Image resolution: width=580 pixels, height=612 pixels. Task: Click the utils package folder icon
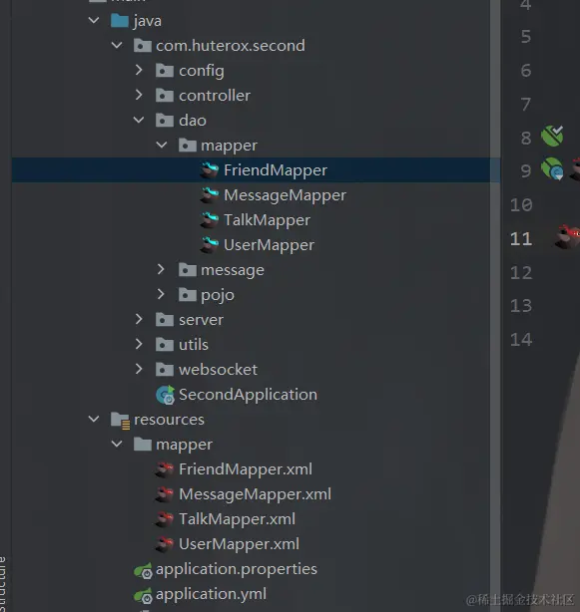pyautogui.click(x=164, y=345)
